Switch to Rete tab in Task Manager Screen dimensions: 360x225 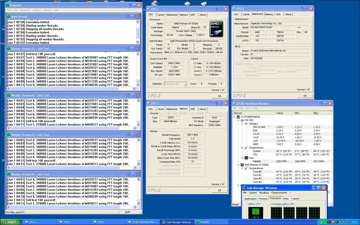286,199
